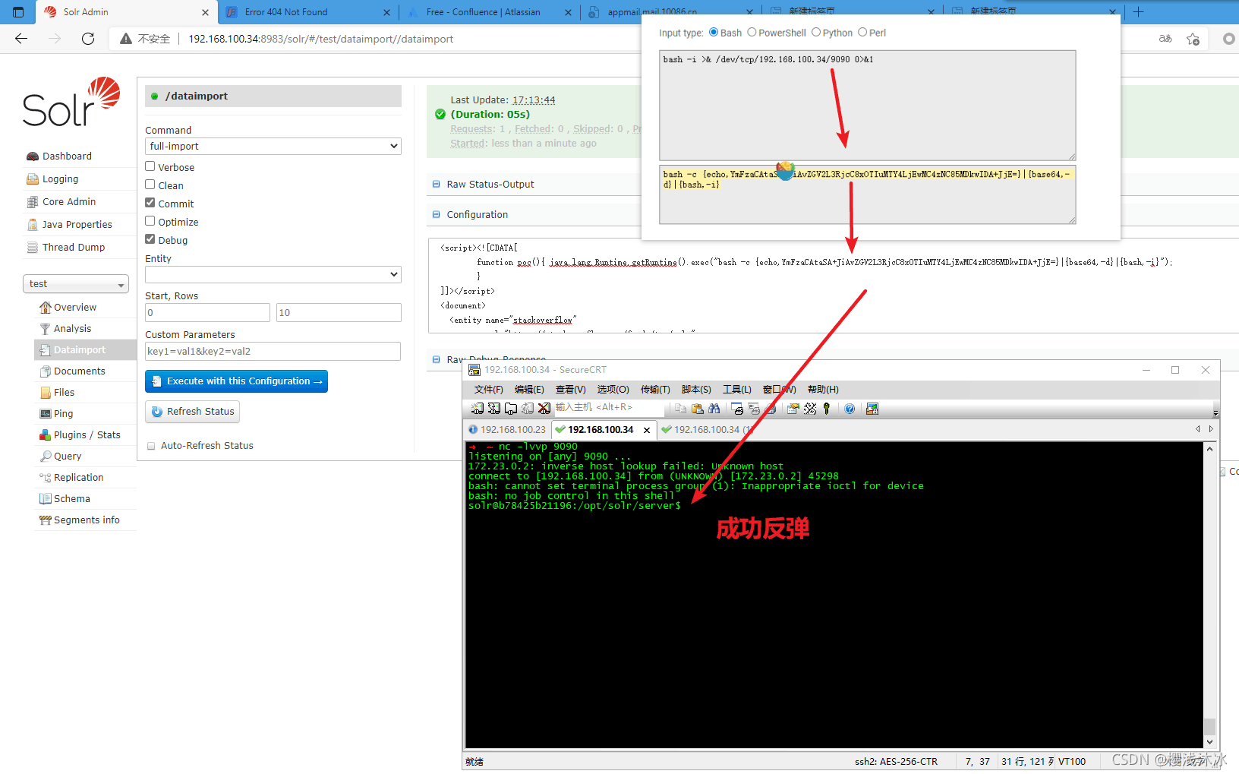Open Session Options icon in SecureCRT toolbar
The image size is (1239, 774).
[793, 409]
